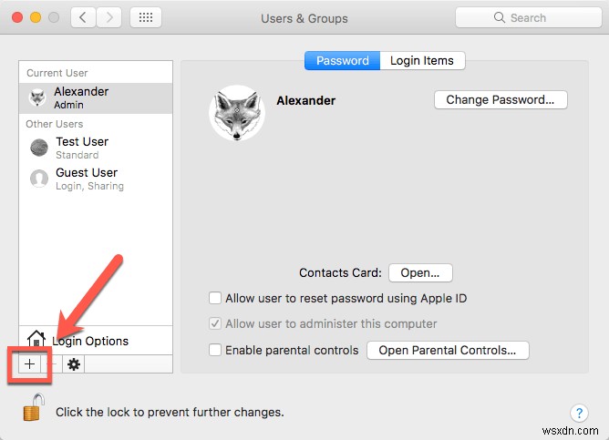Image resolution: width=609 pixels, height=440 pixels.
Task: Toggle allow user to administer this computer
Action: pos(215,323)
